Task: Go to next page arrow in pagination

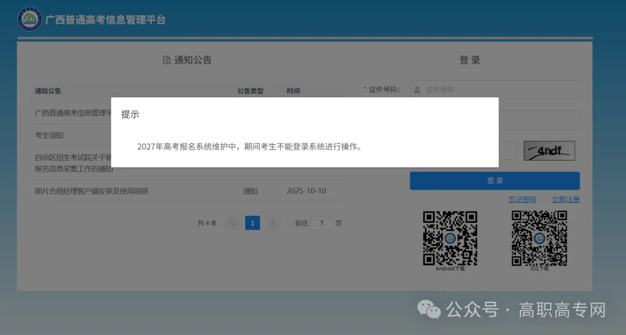Action: coord(272,223)
